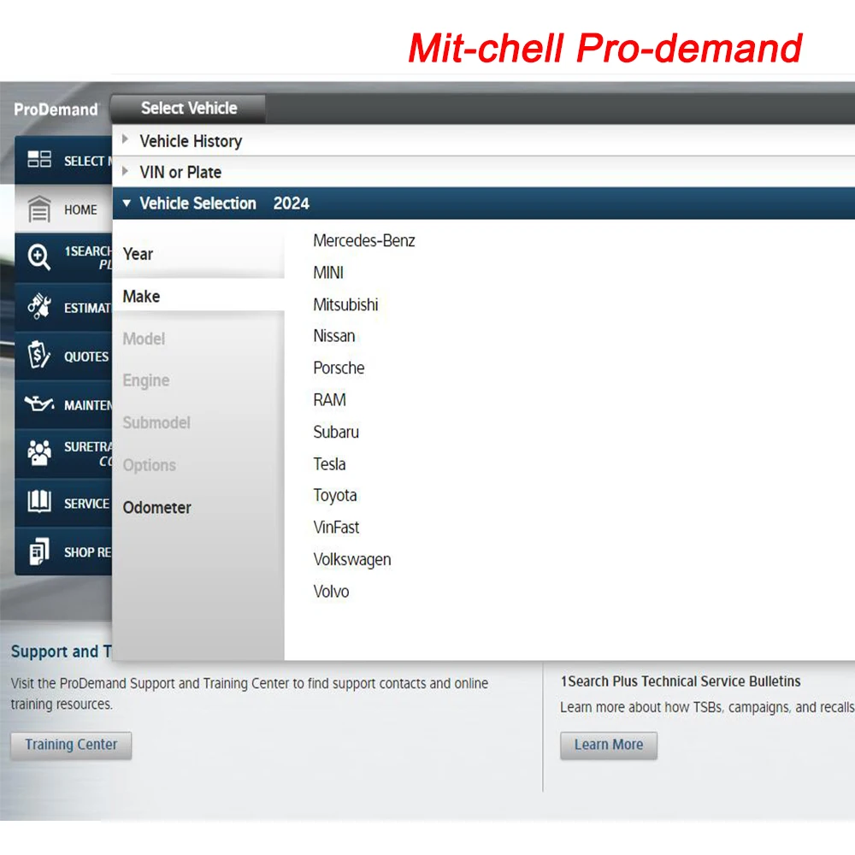Click the VIN or Plate header text

(180, 173)
